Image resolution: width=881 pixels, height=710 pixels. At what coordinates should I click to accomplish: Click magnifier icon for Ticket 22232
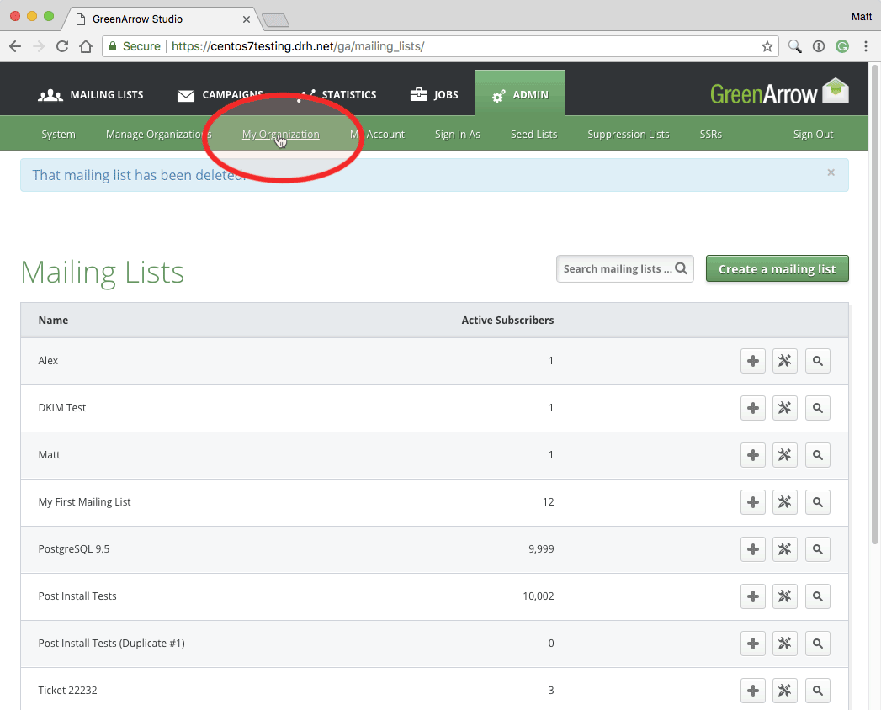(x=818, y=691)
